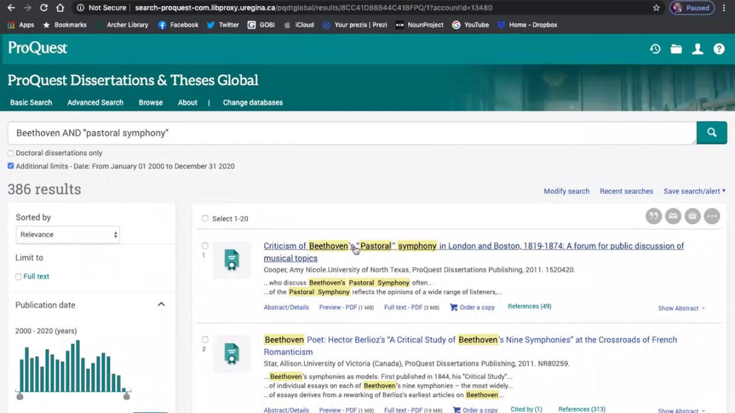Open the Sorted by Relevance dropdown
The height and width of the screenshot is (413, 735).
[x=68, y=235]
